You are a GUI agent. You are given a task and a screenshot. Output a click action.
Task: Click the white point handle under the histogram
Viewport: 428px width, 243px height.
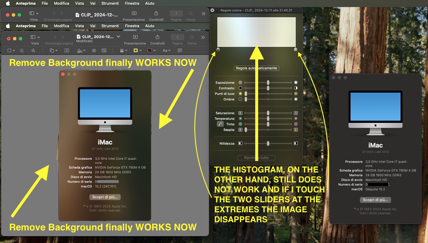pyautogui.click(x=295, y=49)
